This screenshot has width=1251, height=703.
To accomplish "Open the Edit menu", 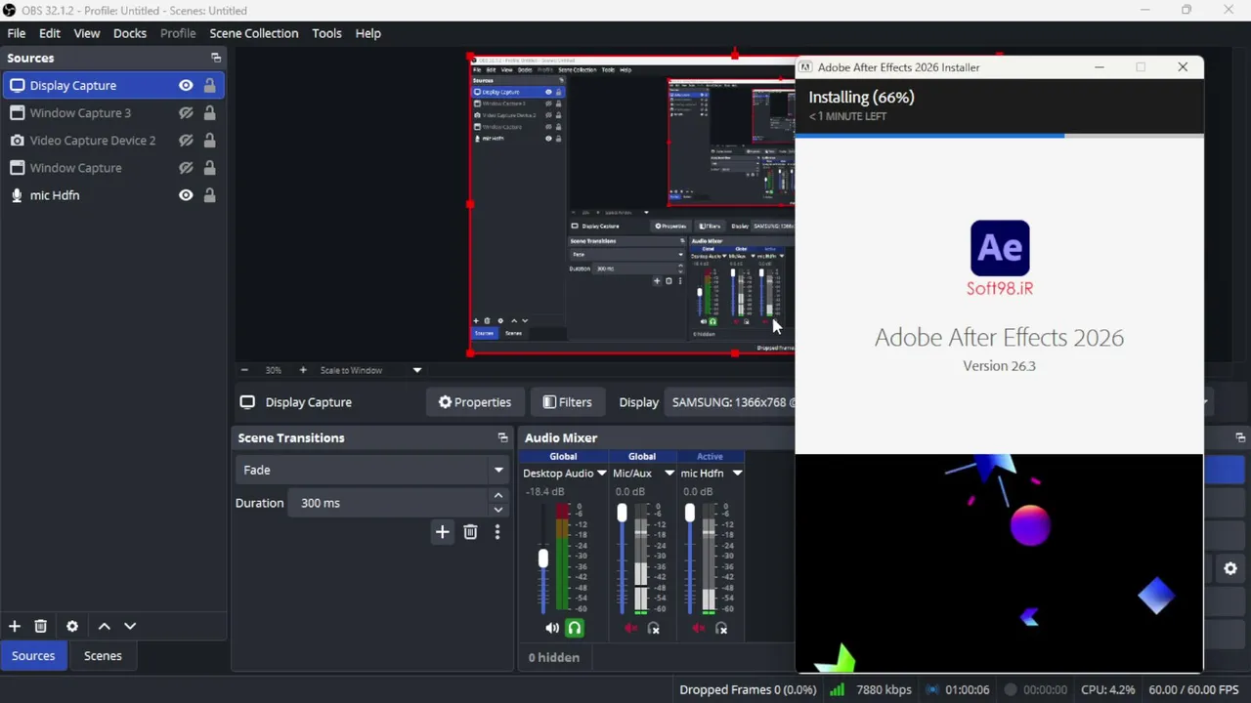I will [50, 33].
